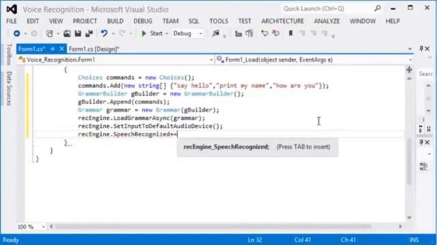The height and width of the screenshot is (245, 437).
Task: Open the ARCHITECTURE menu
Action: [283, 21]
